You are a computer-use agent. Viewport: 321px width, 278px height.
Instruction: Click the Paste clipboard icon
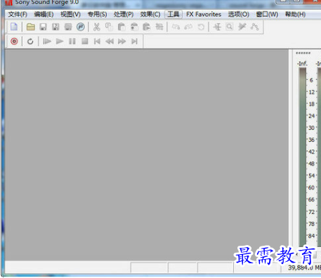pyautogui.click(x=122, y=27)
